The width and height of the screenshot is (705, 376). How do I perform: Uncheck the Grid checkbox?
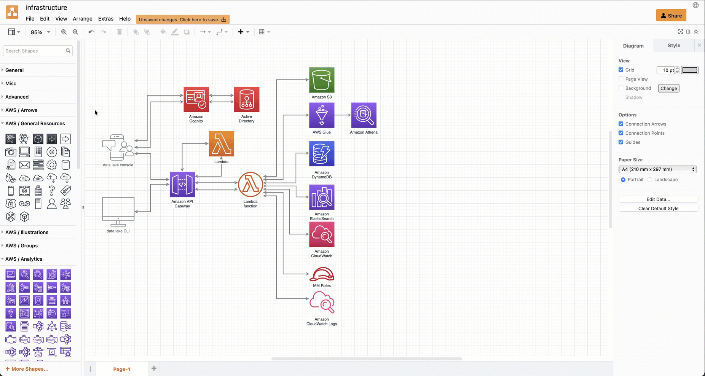[621, 70]
